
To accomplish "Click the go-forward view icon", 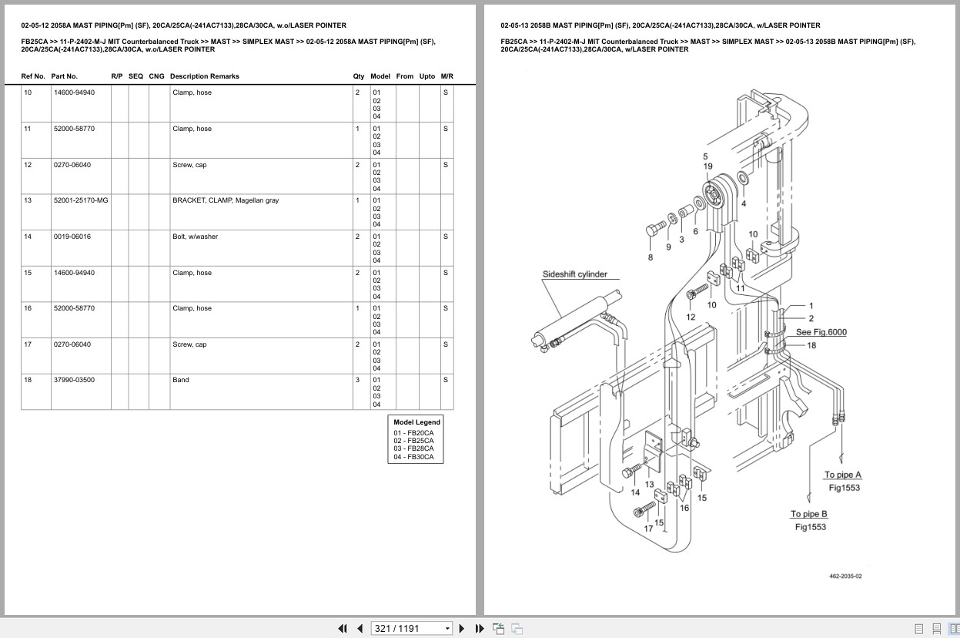I will coord(517,629).
